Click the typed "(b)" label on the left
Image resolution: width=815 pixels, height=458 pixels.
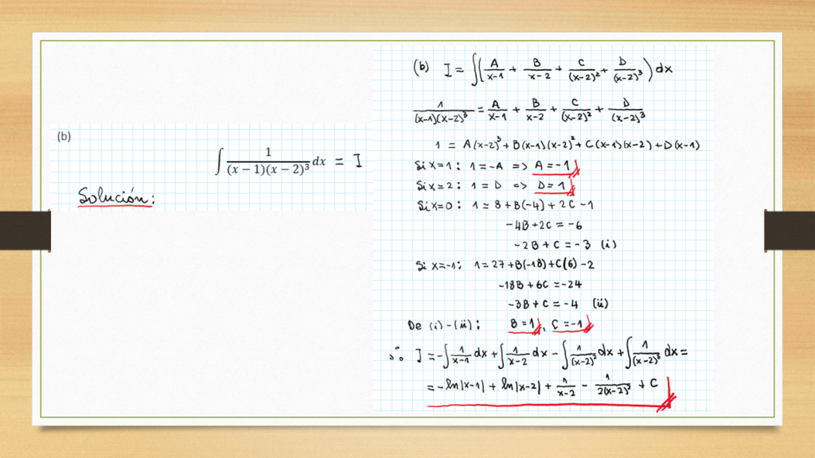click(x=64, y=136)
